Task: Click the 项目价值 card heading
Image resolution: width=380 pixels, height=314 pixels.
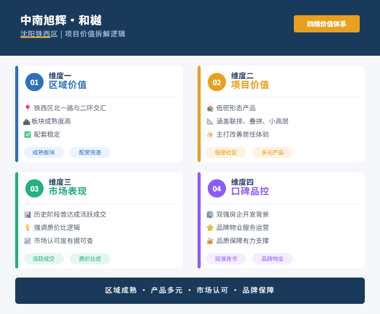Action: click(250, 85)
